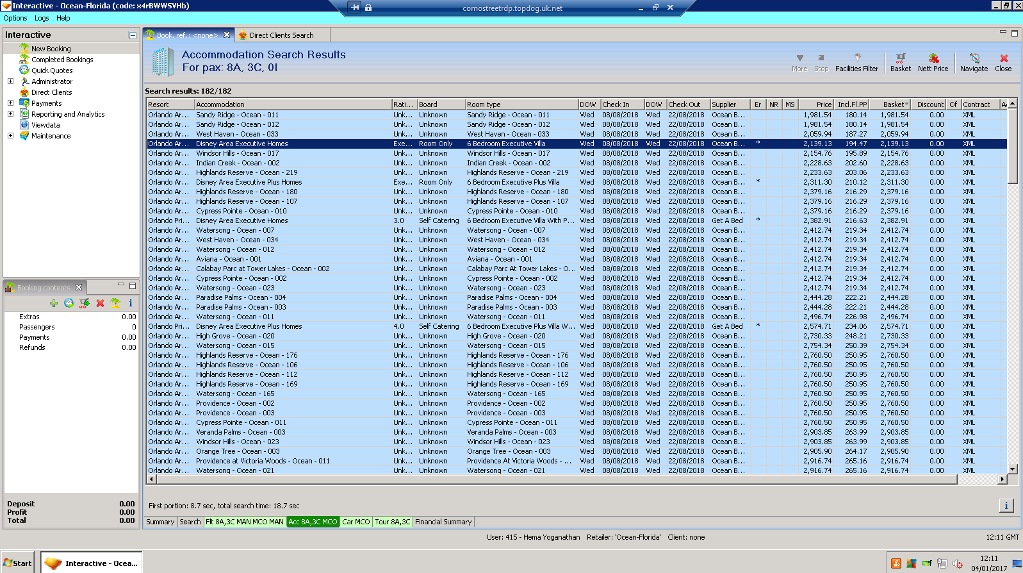1023x573 pixels.
Task: Click palm tree icon in Booking contents toolbar
Action: 115,303
